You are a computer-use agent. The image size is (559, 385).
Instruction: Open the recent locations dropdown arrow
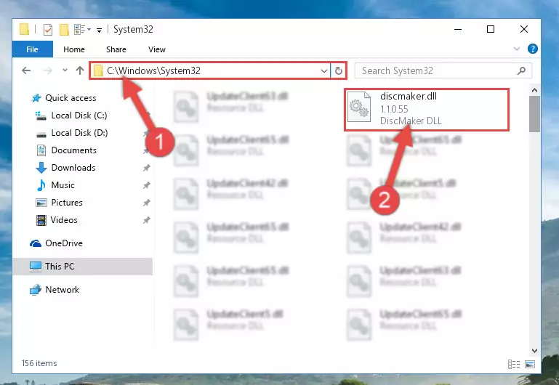point(65,70)
